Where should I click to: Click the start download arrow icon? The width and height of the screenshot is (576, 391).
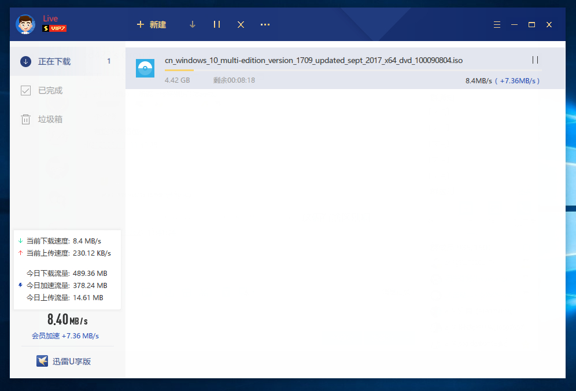(193, 24)
